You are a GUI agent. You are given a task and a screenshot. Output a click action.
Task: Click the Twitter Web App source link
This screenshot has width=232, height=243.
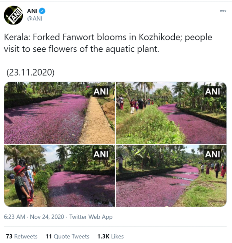click(91, 217)
